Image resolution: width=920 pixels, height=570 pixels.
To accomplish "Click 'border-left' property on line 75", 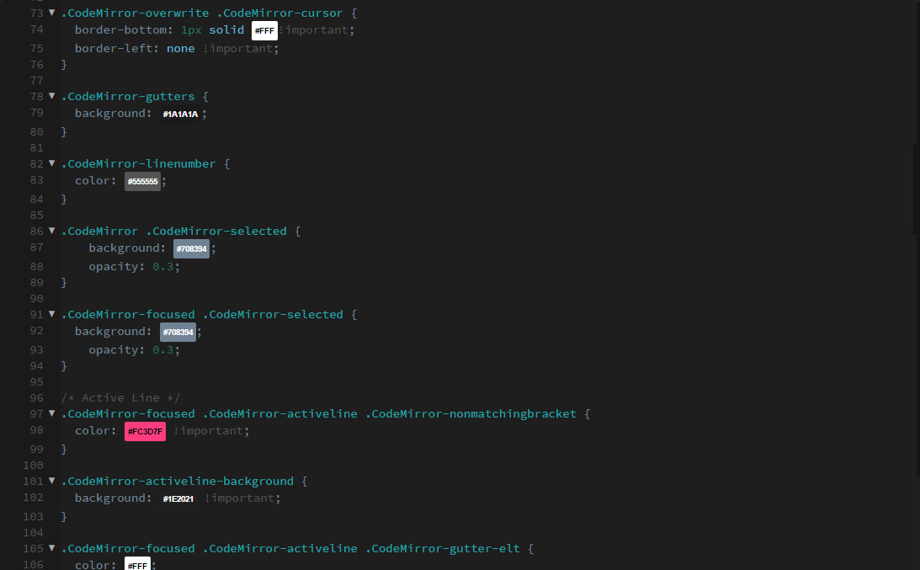I will point(114,49).
